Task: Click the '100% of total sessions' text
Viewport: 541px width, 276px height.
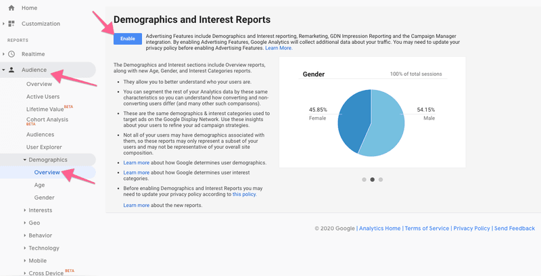Action: pos(416,74)
